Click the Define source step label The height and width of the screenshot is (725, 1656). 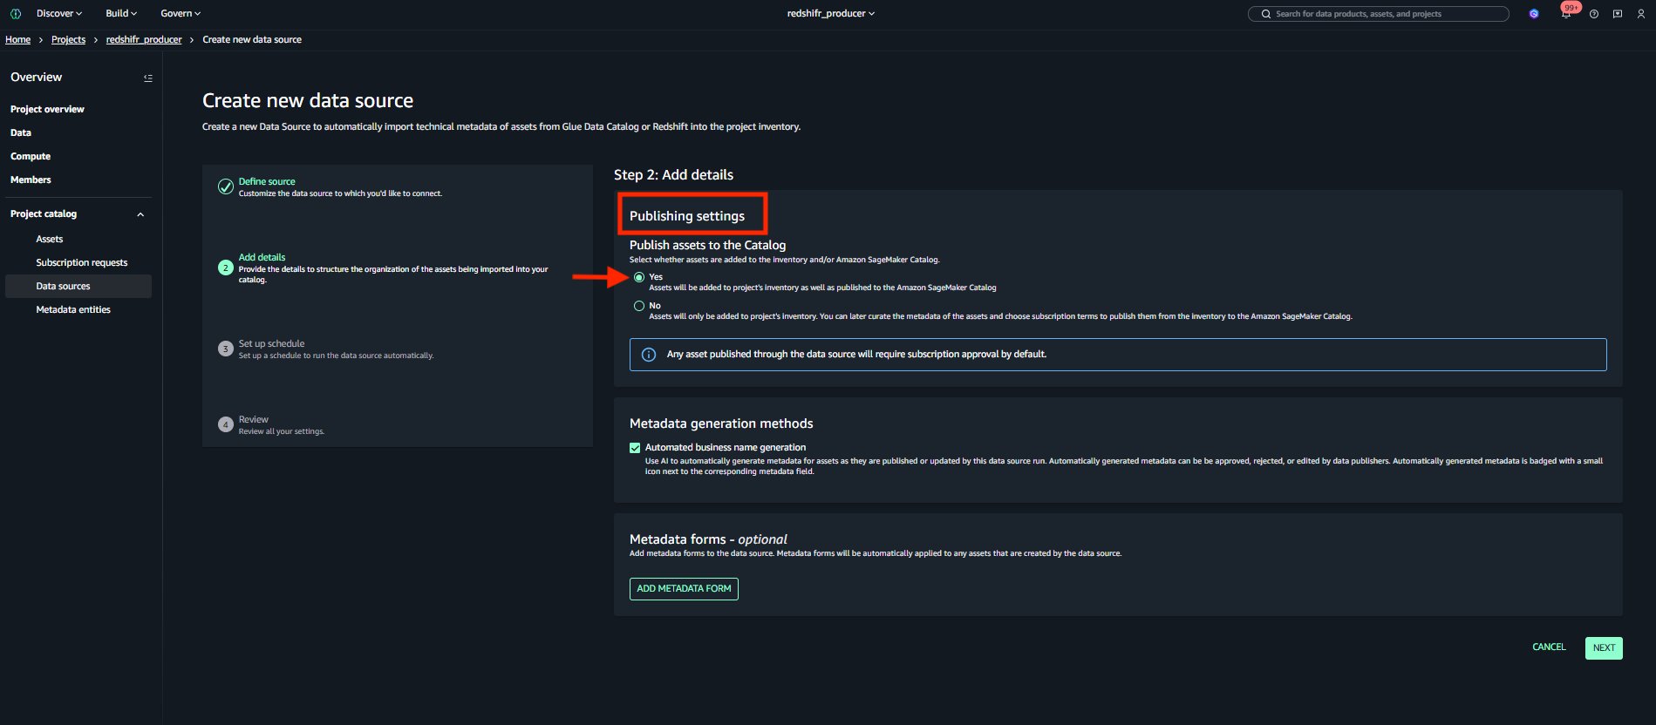point(267,182)
